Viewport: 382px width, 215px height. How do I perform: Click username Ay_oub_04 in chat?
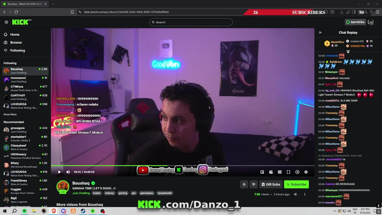click(332, 90)
